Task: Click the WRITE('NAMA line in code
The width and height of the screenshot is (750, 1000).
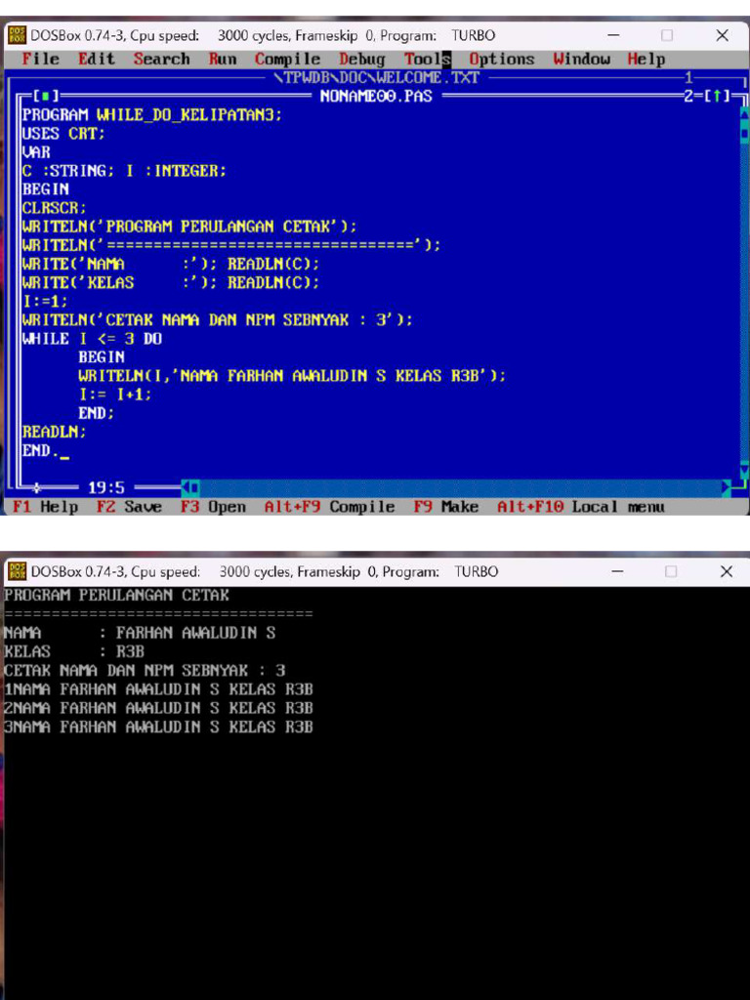Action: (171, 264)
